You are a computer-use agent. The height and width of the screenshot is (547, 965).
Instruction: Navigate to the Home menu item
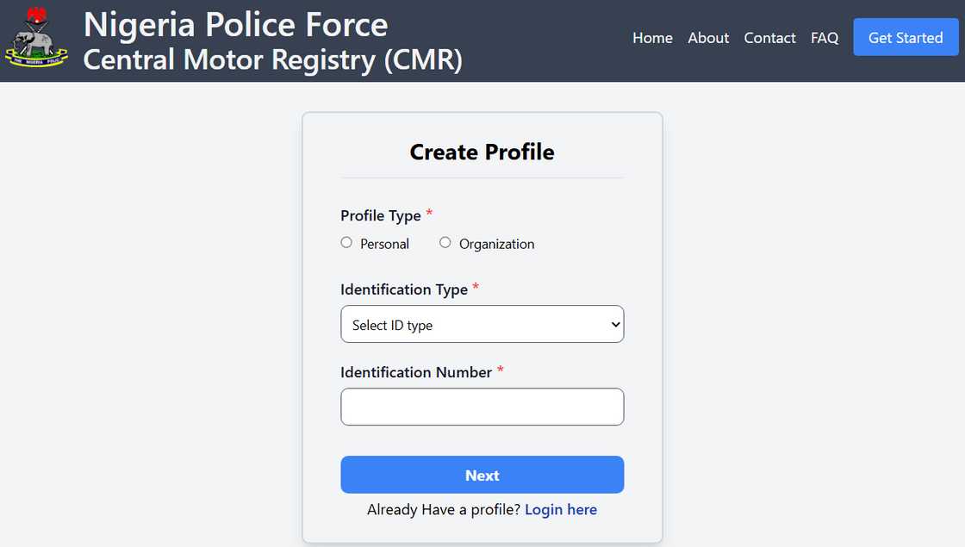coord(652,38)
